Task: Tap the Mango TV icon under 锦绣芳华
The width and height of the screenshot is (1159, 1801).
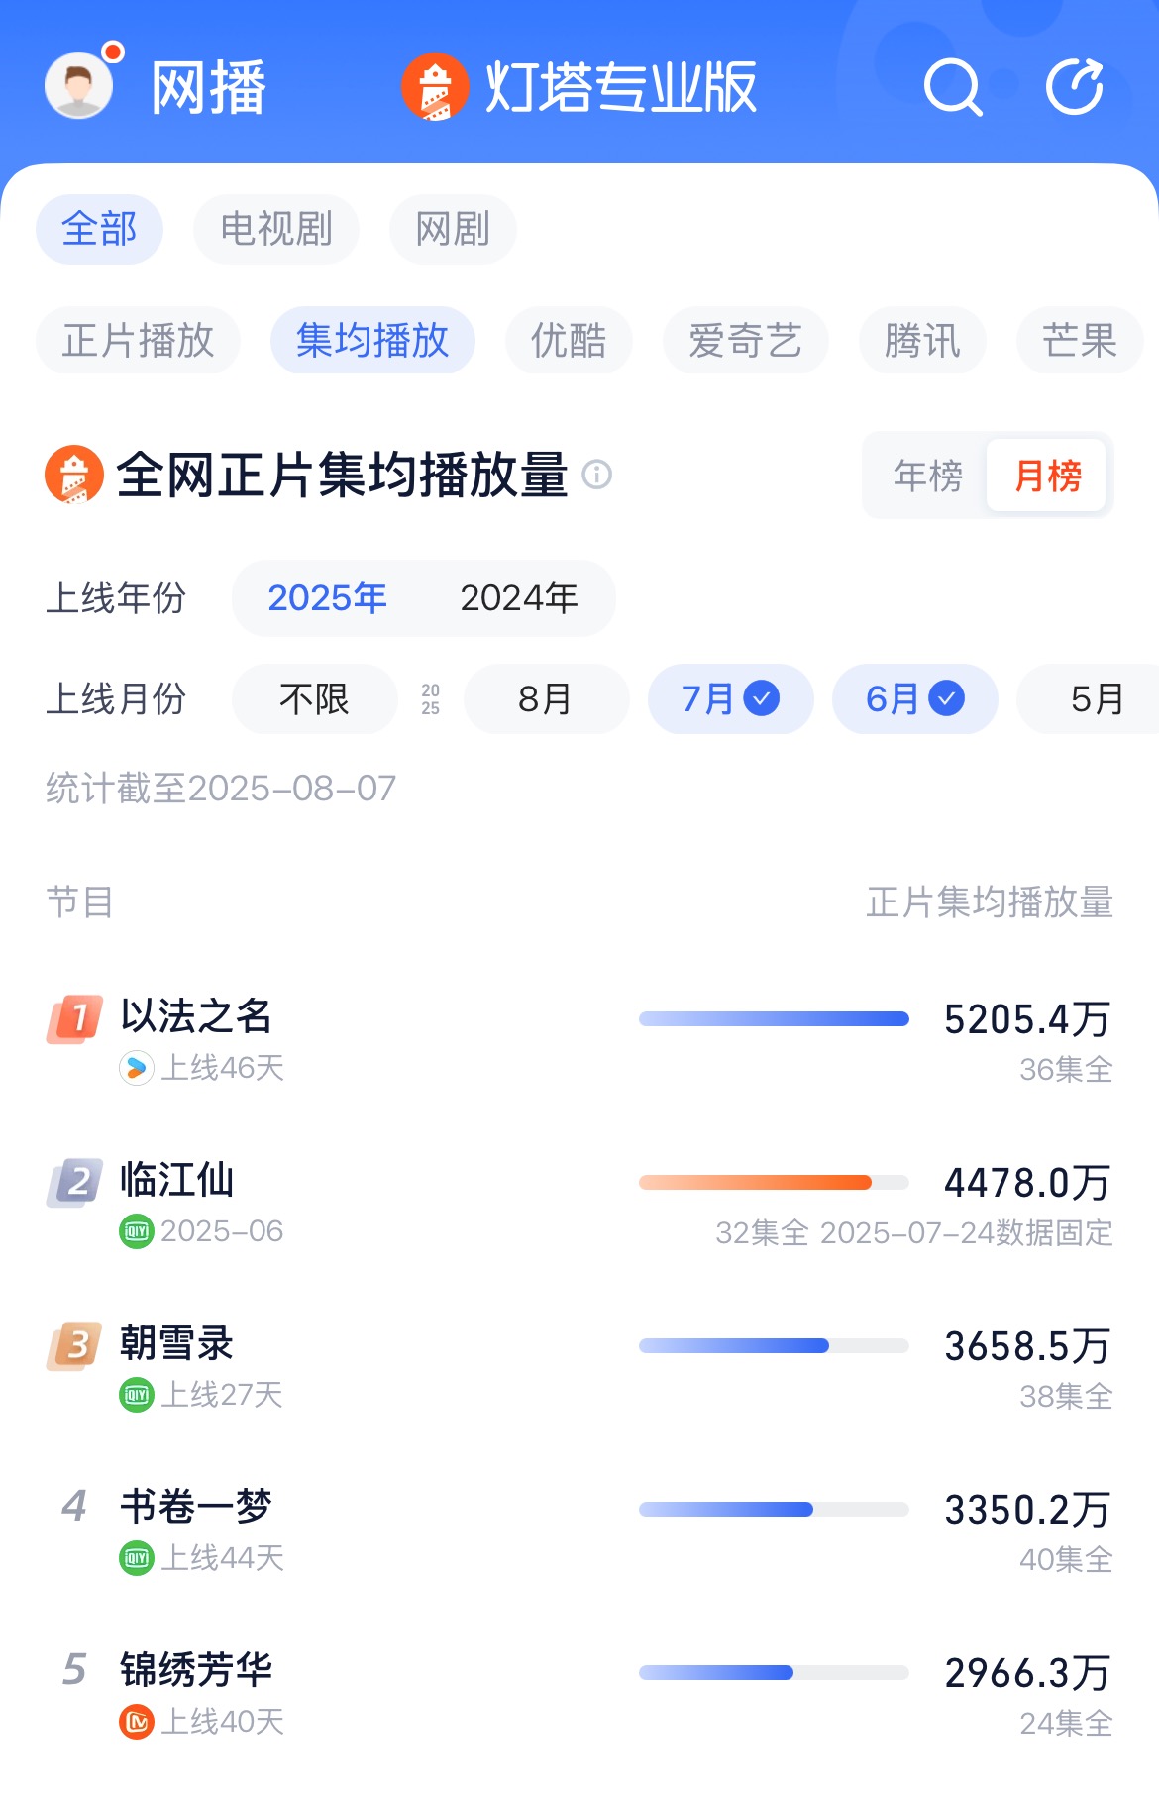Action: click(x=137, y=1722)
